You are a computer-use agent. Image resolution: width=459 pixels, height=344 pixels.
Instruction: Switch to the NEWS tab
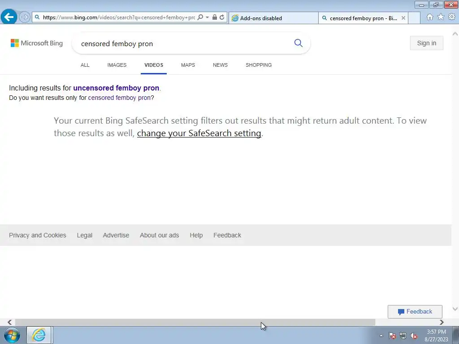[220, 65]
